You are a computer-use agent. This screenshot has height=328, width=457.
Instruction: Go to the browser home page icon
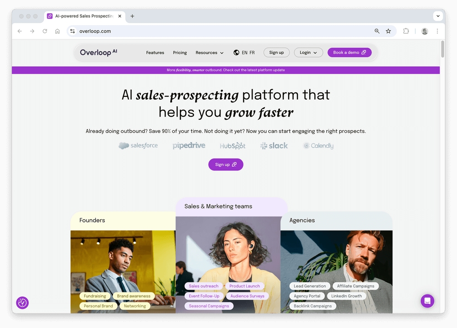point(58,31)
